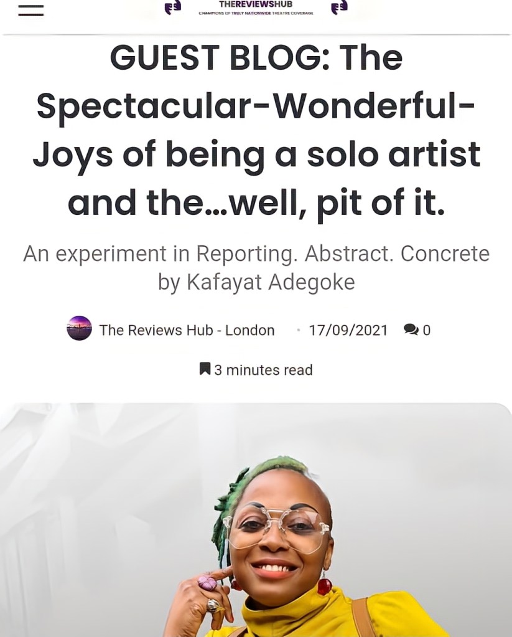The width and height of the screenshot is (512, 637).
Task: Click the pink ring in the featured photo
Action: [207, 583]
